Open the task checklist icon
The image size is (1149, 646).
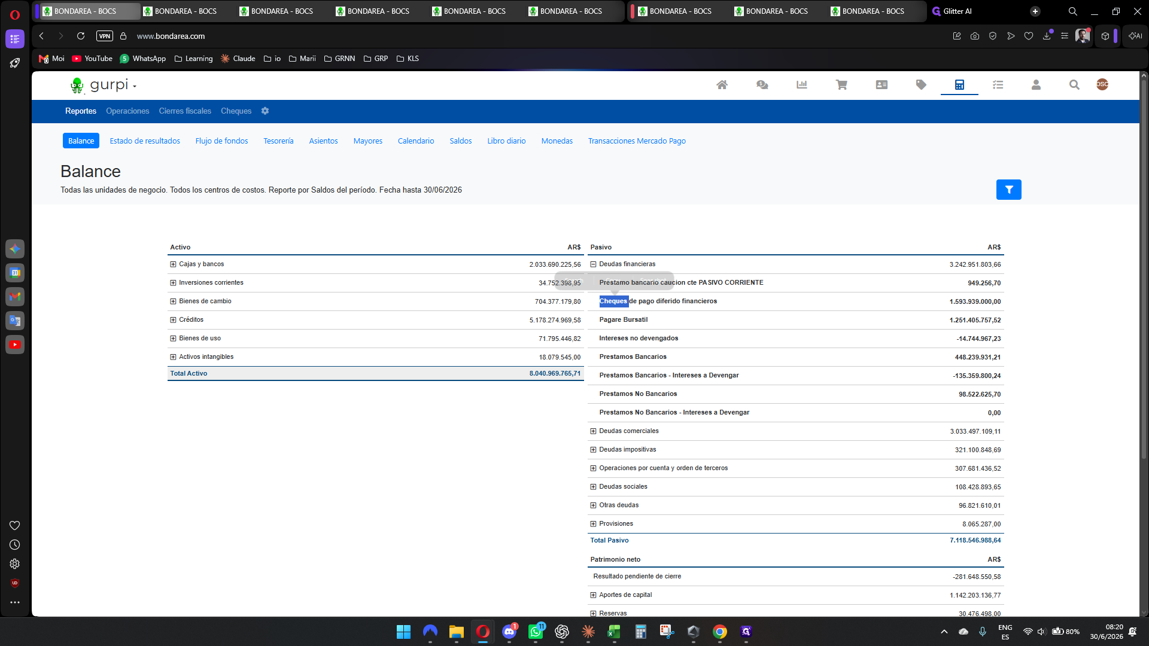pos(998,85)
